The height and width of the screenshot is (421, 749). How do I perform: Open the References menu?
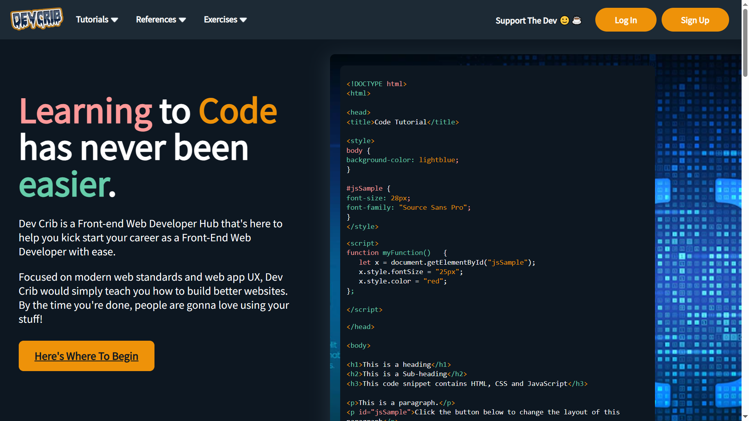coord(161,19)
